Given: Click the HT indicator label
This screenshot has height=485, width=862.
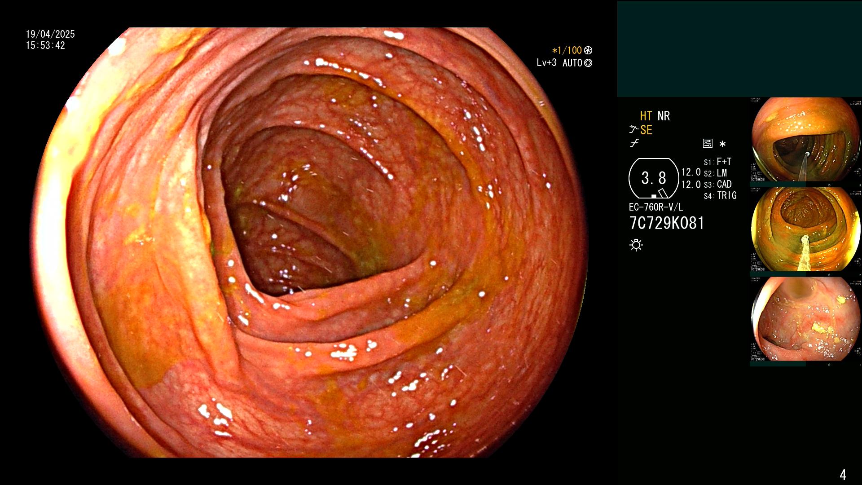Looking at the screenshot, I should (646, 116).
